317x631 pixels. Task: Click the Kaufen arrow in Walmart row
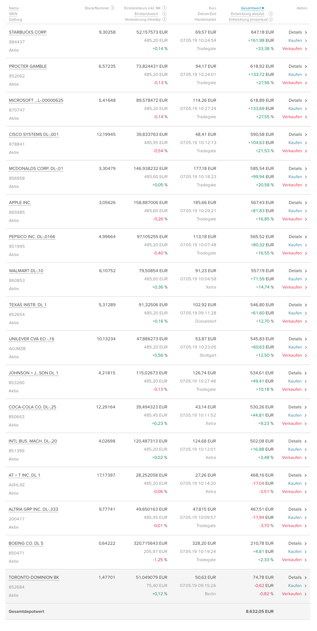tap(306, 279)
